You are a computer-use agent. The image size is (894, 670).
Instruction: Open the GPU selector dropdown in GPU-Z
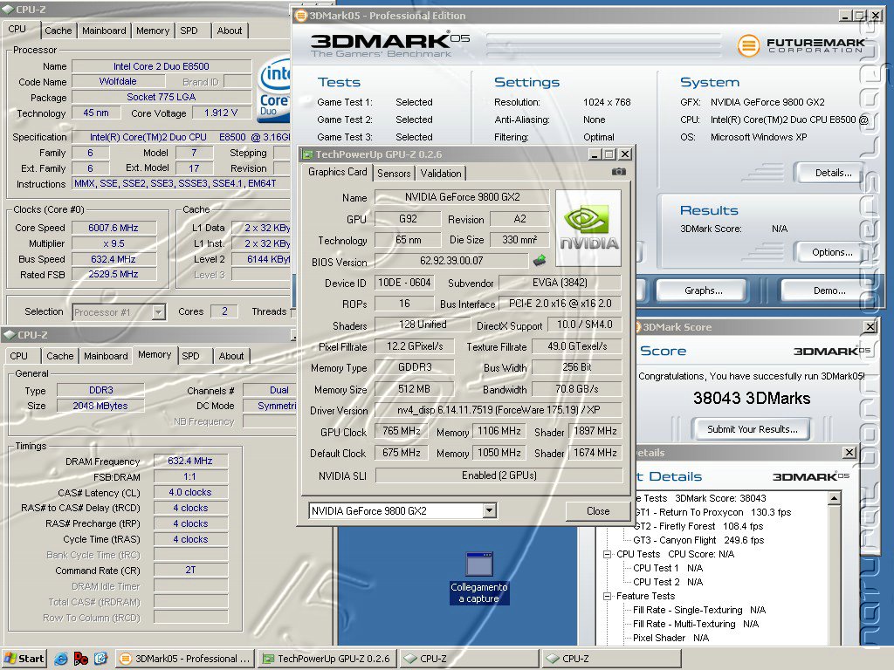click(x=489, y=510)
